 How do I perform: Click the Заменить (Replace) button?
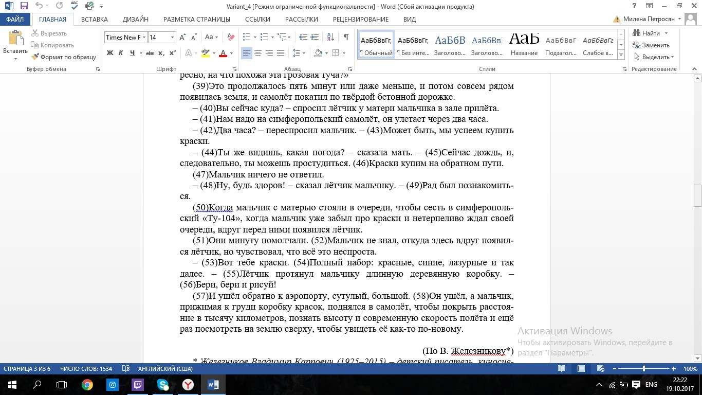[651, 45]
